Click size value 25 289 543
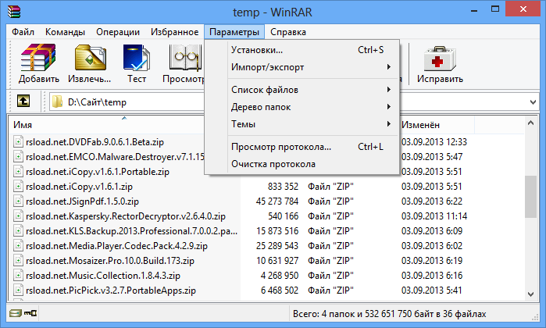This screenshot has width=546, height=328. [x=277, y=246]
